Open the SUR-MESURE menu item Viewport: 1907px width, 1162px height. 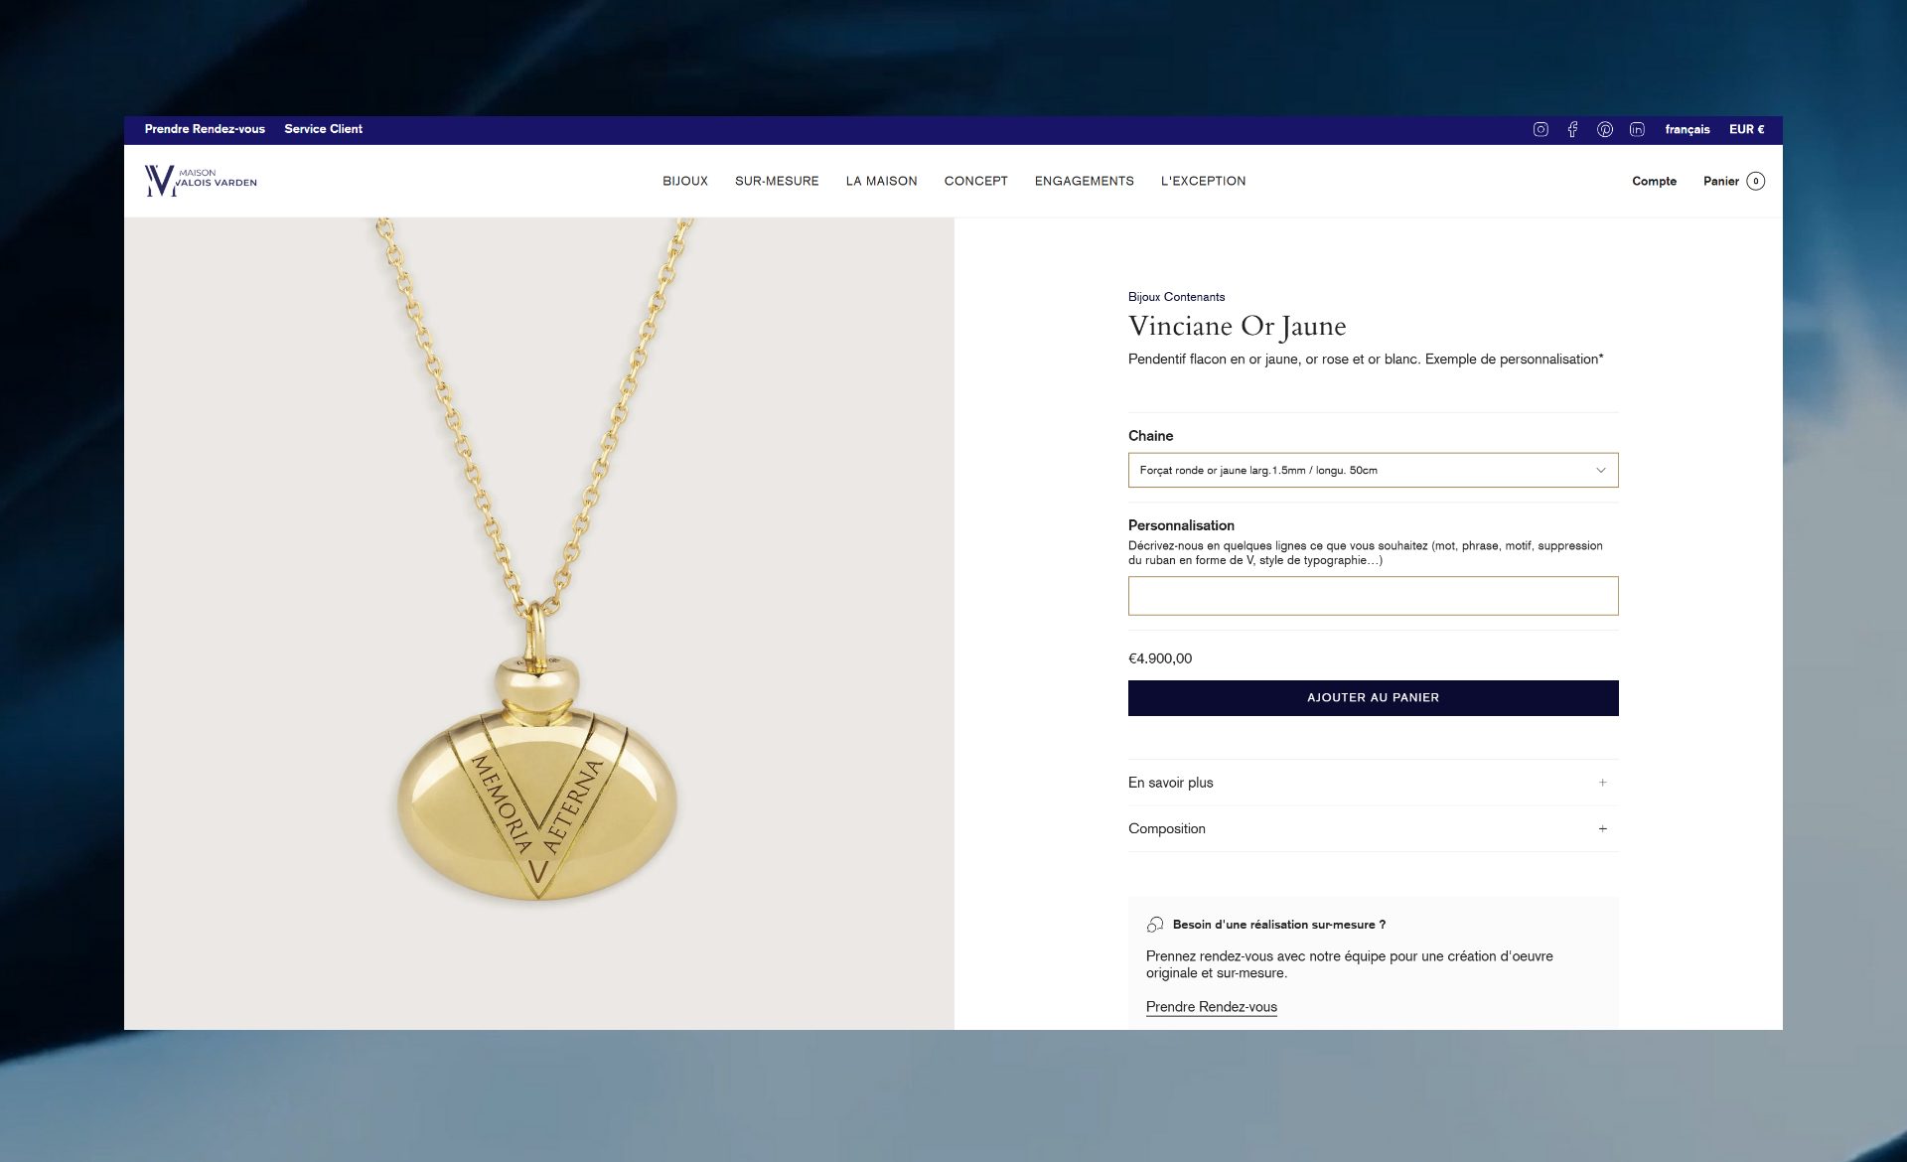(777, 181)
